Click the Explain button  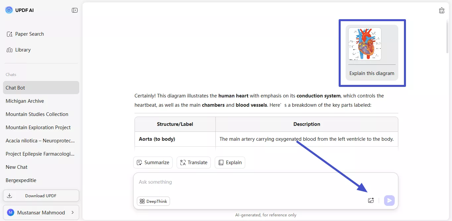230,163
